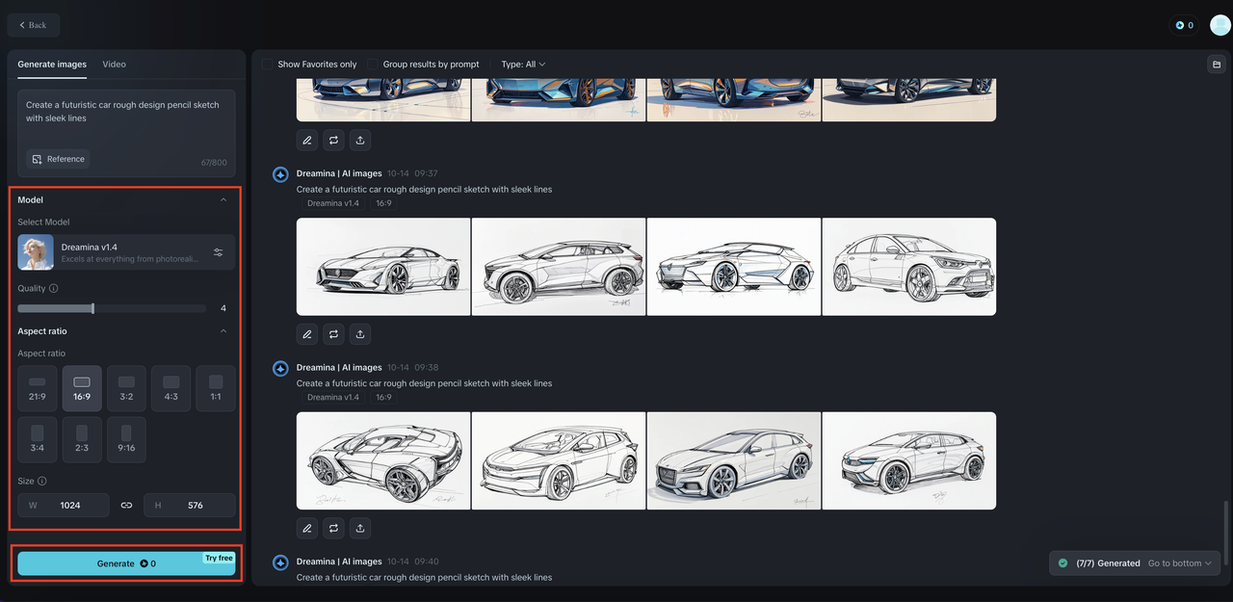
Task: Collapse the Aspect ratio section chevron
Action: (223, 330)
